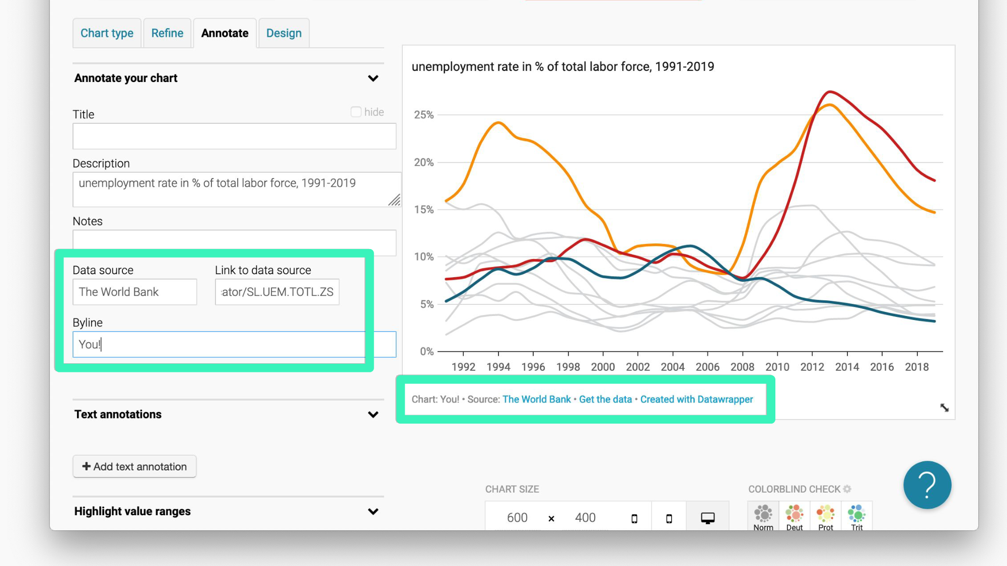1007x566 pixels.
Task: Click Add text annotation button
Action: [134, 466]
